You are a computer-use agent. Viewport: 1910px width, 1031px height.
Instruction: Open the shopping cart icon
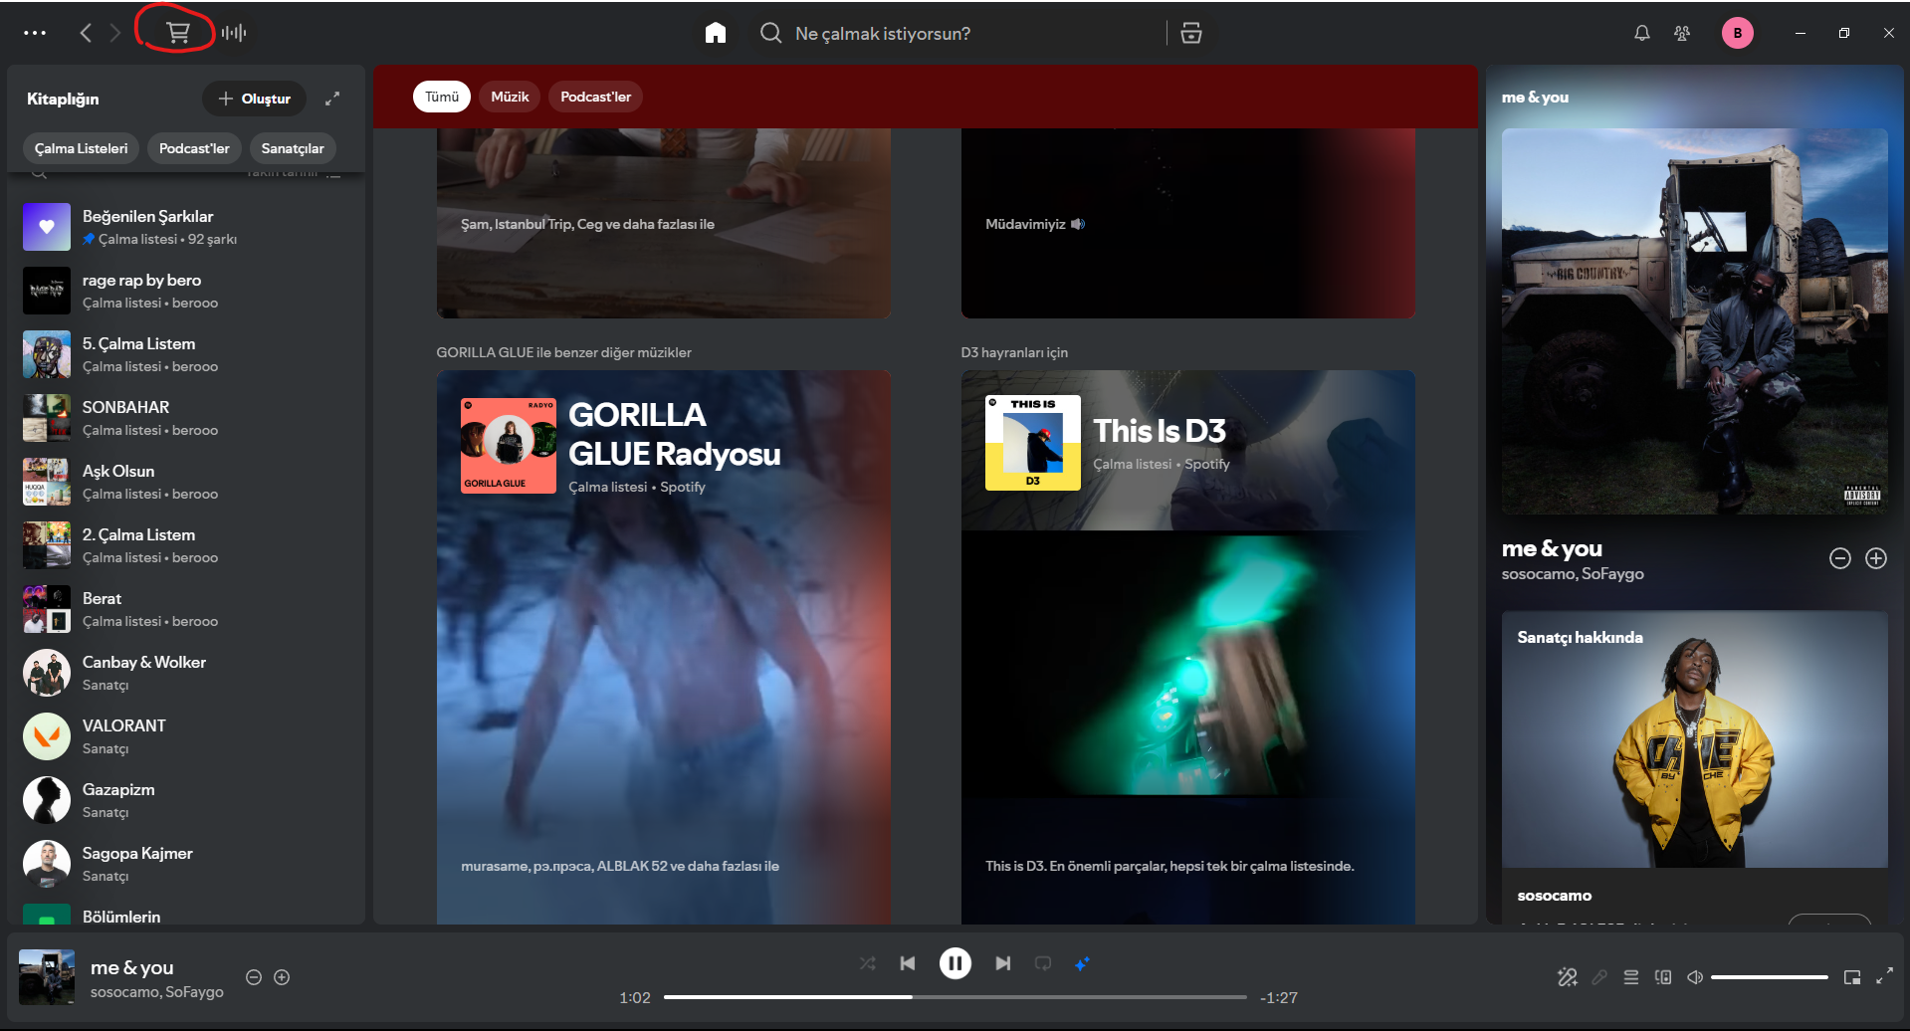tap(178, 33)
